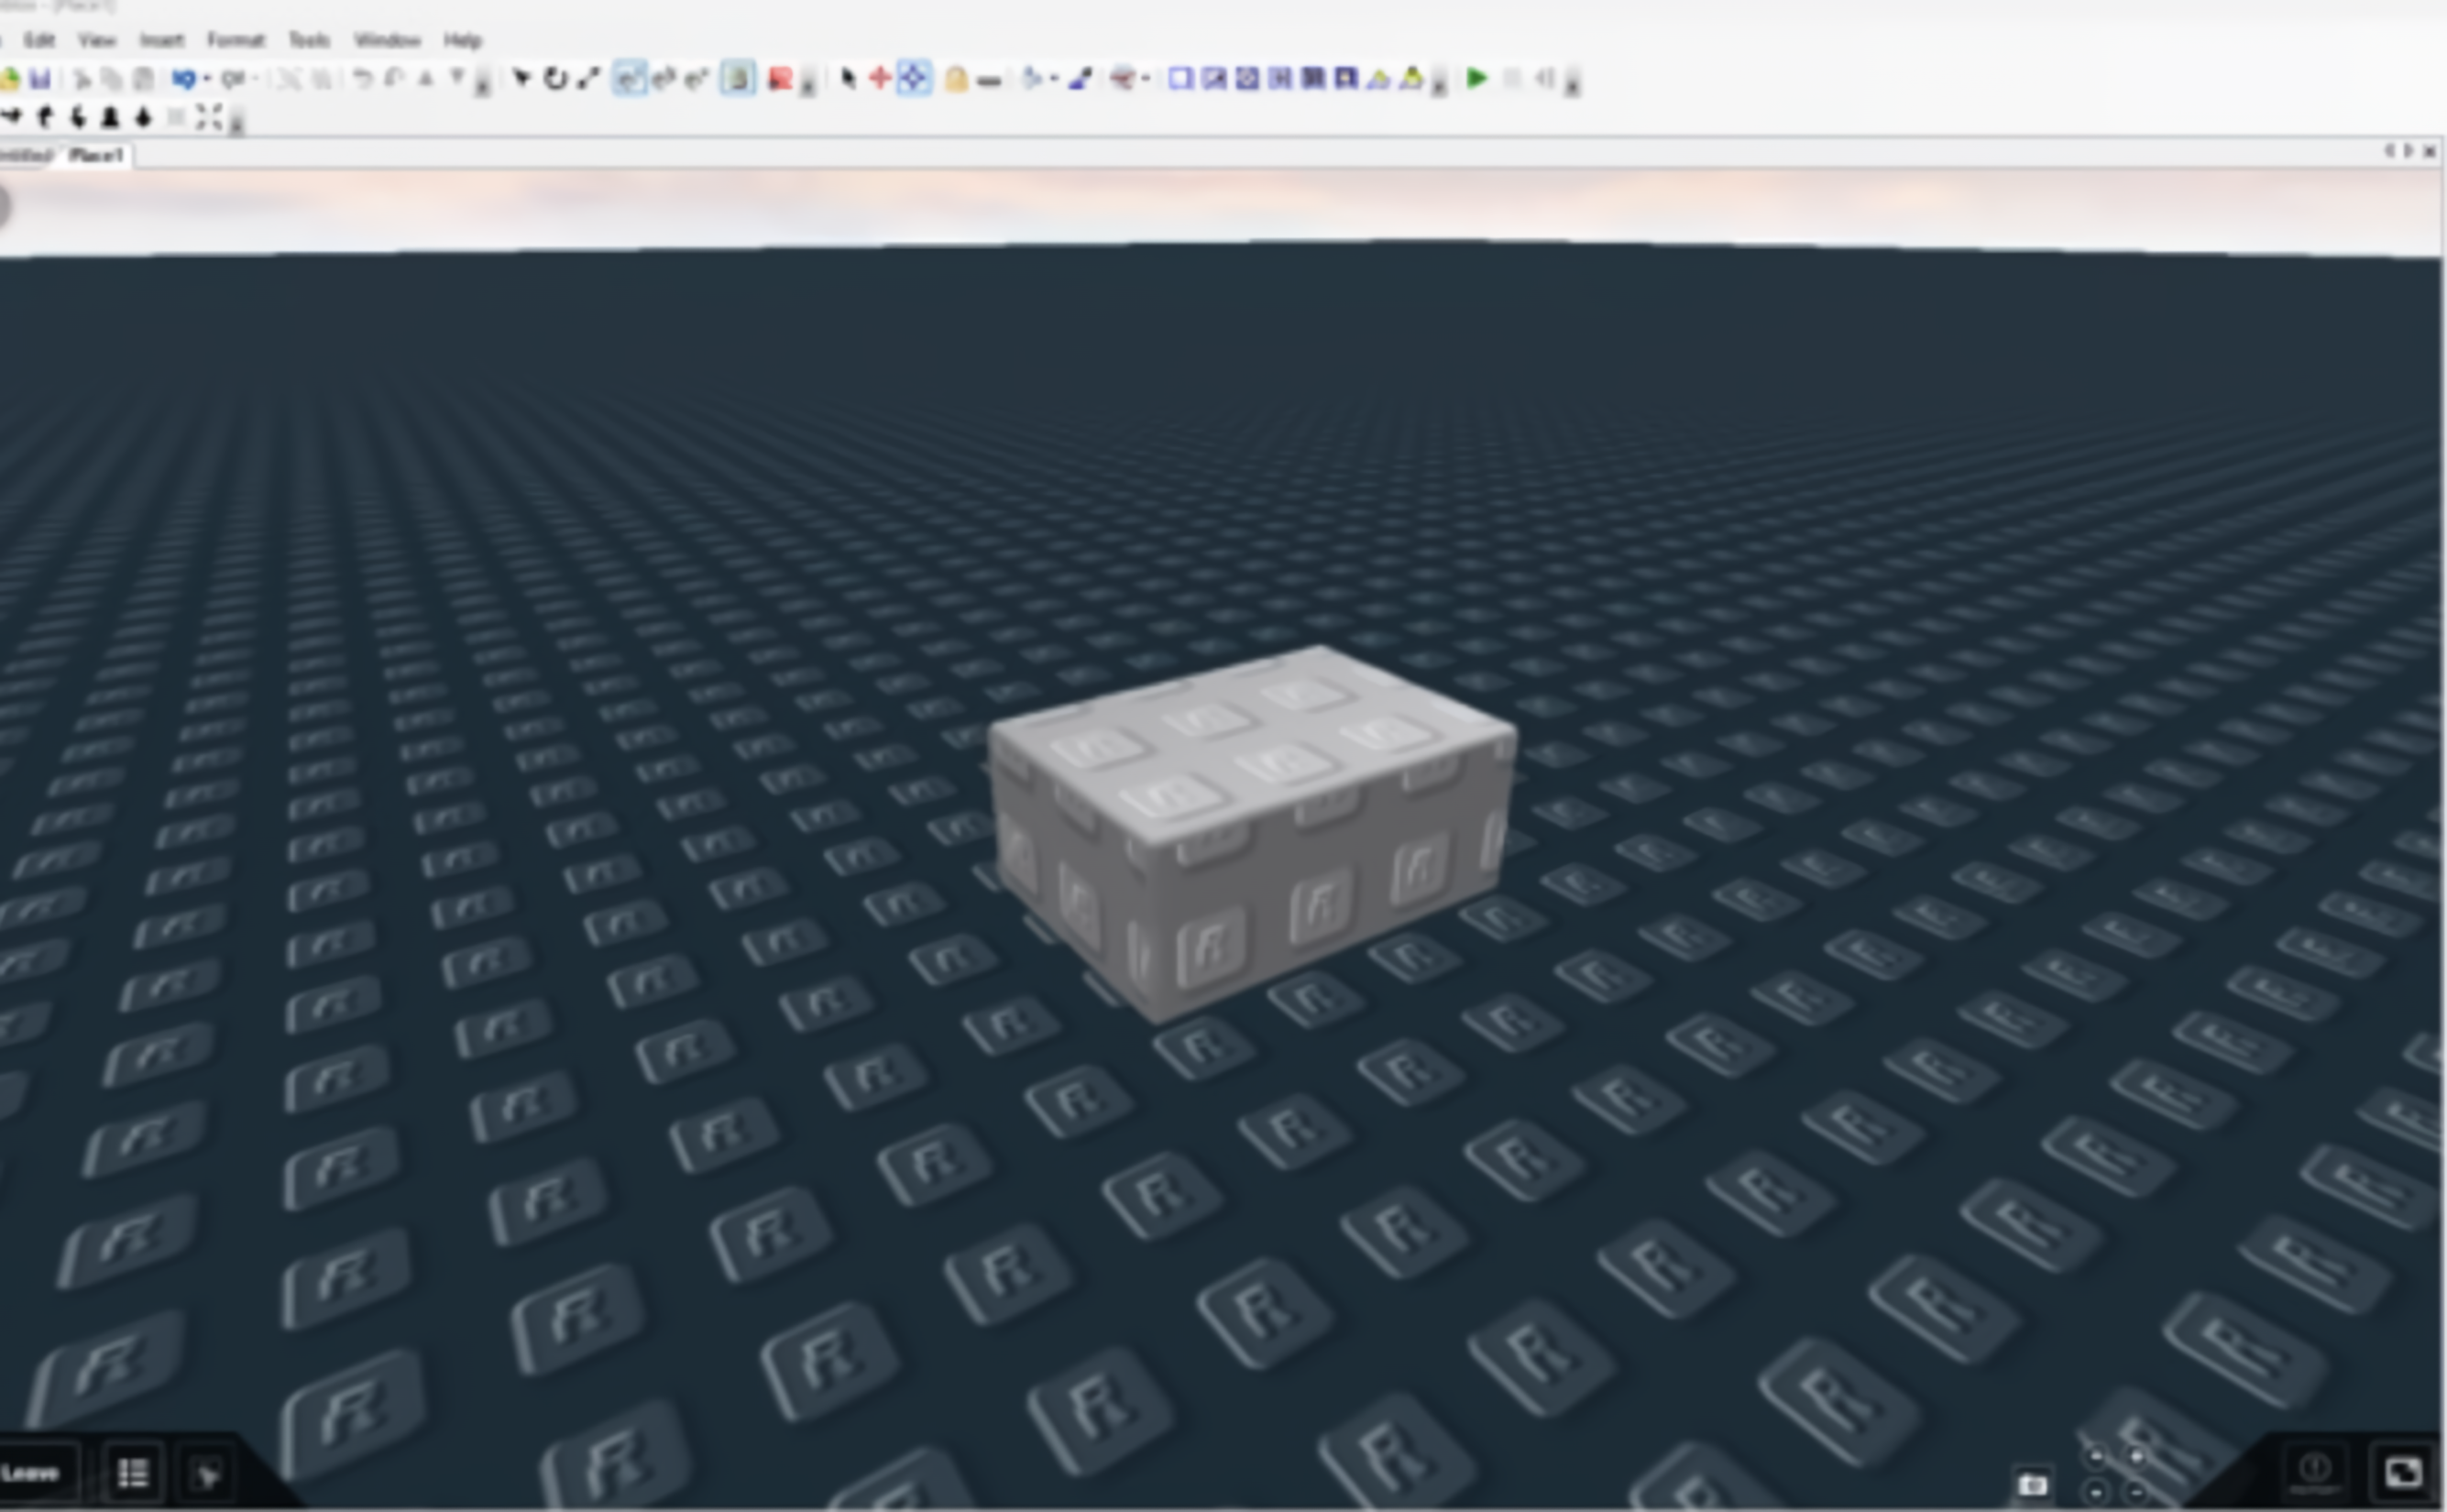Click the tool cursor button next to list icon
Screen dimensions: 2447x1512
tap(208, 1474)
